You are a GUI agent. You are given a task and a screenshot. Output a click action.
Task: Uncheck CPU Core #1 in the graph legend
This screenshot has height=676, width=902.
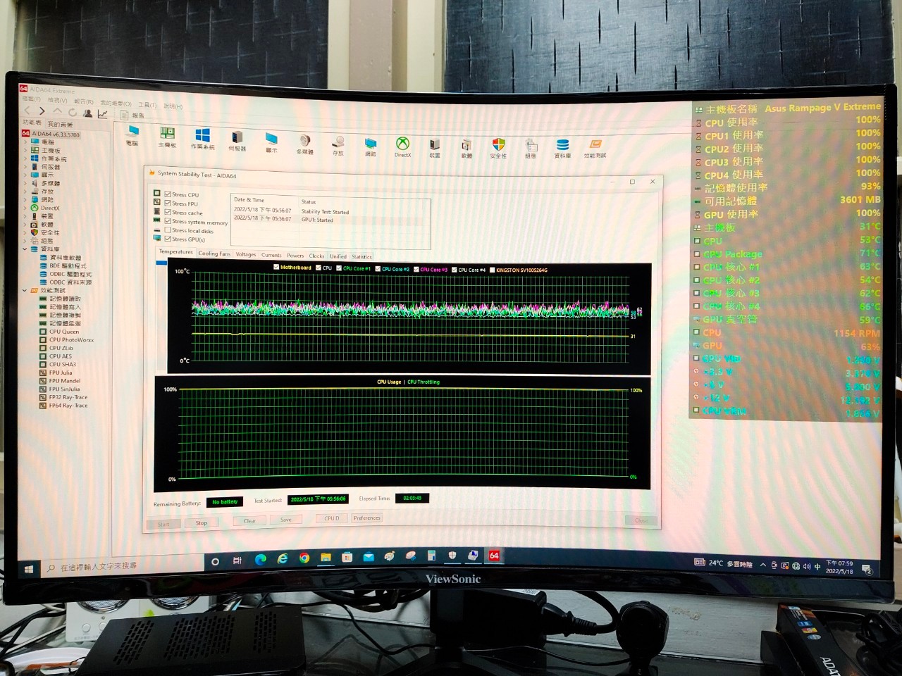(339, 268)
